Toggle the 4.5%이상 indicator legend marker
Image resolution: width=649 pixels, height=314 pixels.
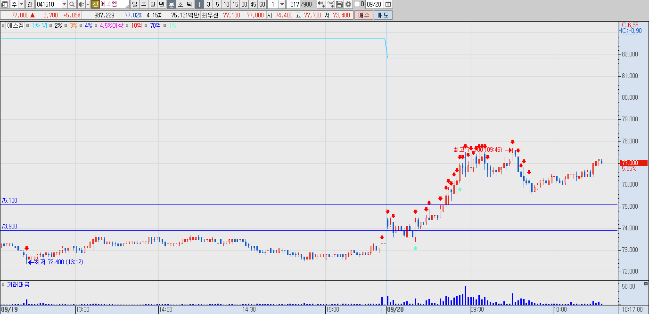[x=96, y=25]
